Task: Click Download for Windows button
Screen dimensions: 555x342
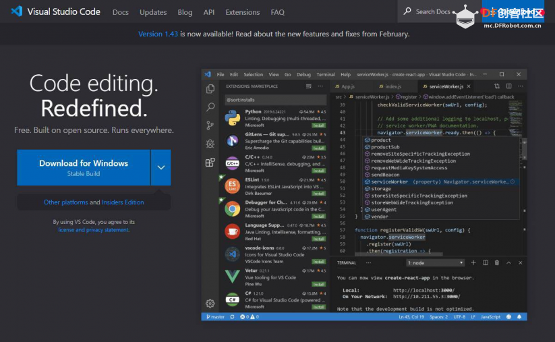Action: pos(84,167)
